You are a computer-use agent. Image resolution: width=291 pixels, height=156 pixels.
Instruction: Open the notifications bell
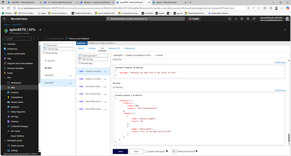click(x=236, y=19)
